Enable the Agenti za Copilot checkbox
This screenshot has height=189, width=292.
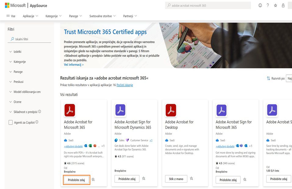tap(11, 122)
